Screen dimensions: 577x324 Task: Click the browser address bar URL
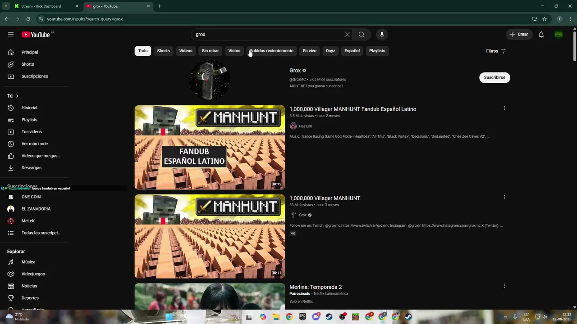point(85,19)
